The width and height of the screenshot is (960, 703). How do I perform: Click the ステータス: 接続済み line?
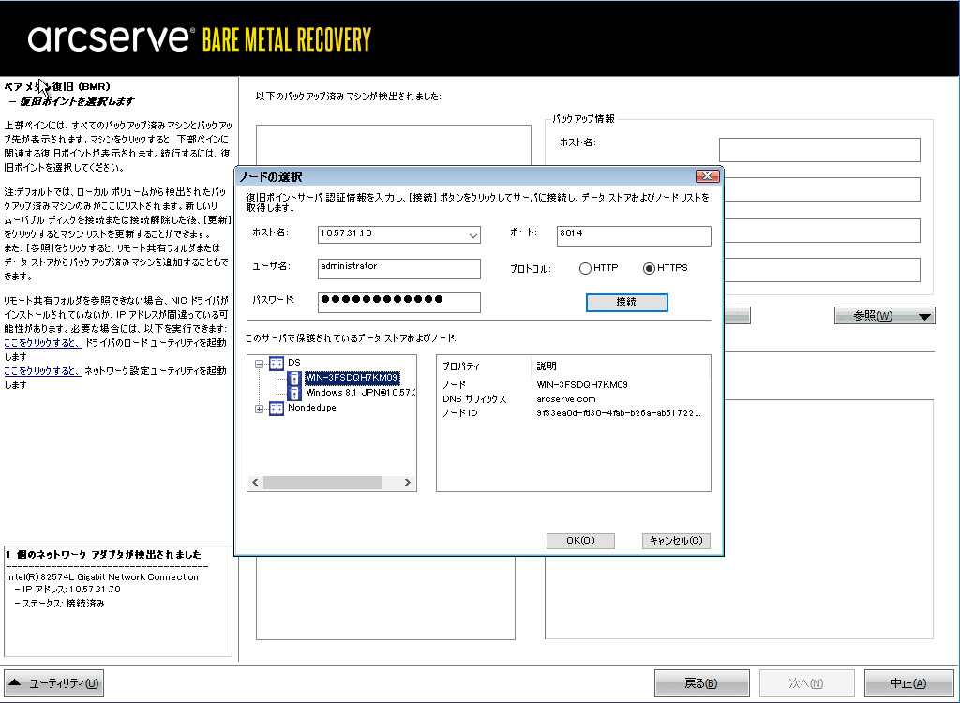tap(59, 604)
